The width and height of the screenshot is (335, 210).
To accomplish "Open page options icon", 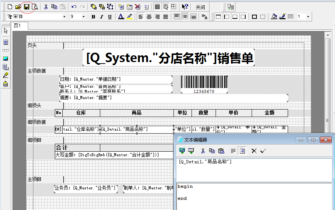I will tap(146, 7).
